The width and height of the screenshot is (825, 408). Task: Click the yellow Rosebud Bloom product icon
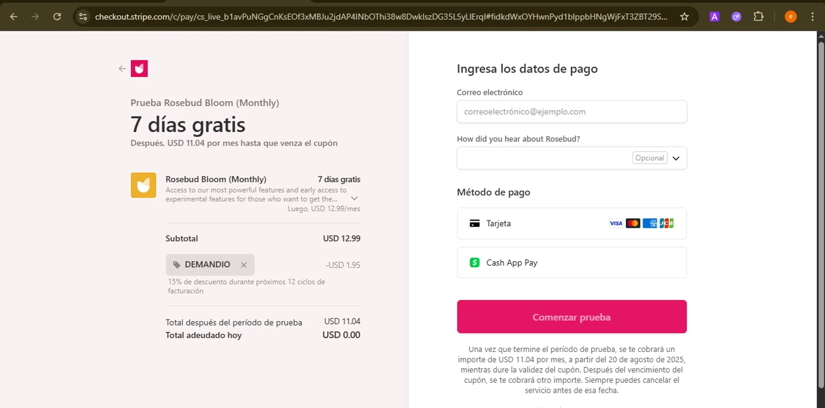[x=144, y=185]
